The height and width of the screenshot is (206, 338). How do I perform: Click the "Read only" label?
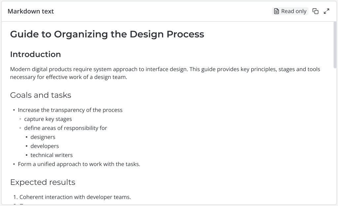[x=294, y=11]
